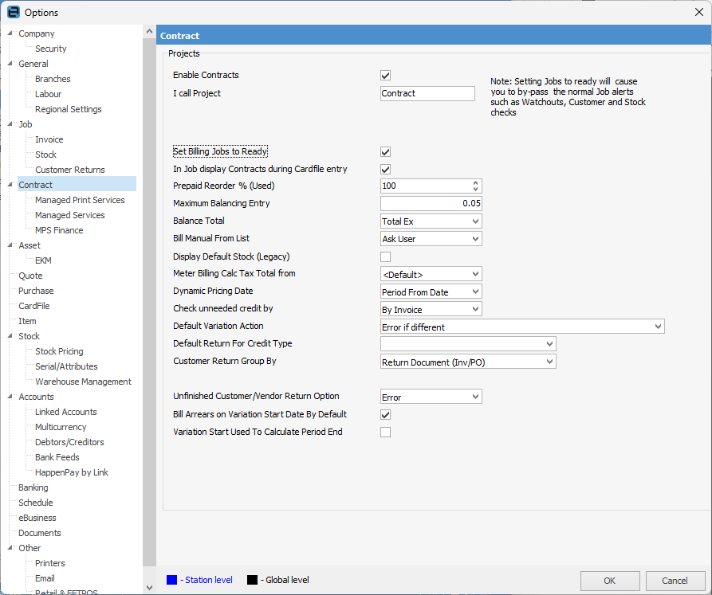This screenshot has width=712, height=595.
Task: Click the Cancel button
Action: (x=675, y=581)
